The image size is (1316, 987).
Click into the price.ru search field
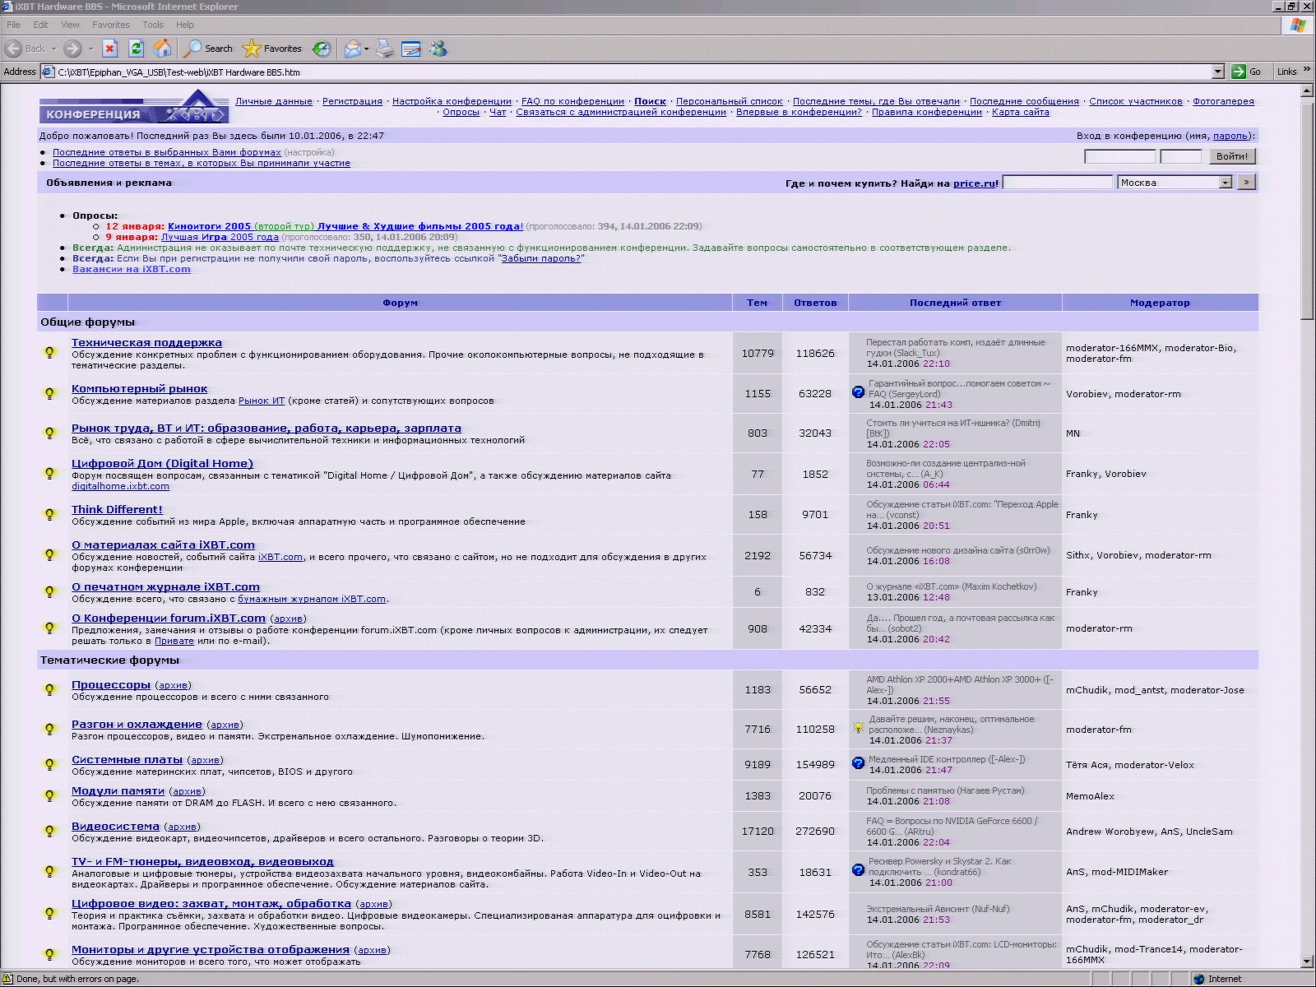click(1057, 183)
